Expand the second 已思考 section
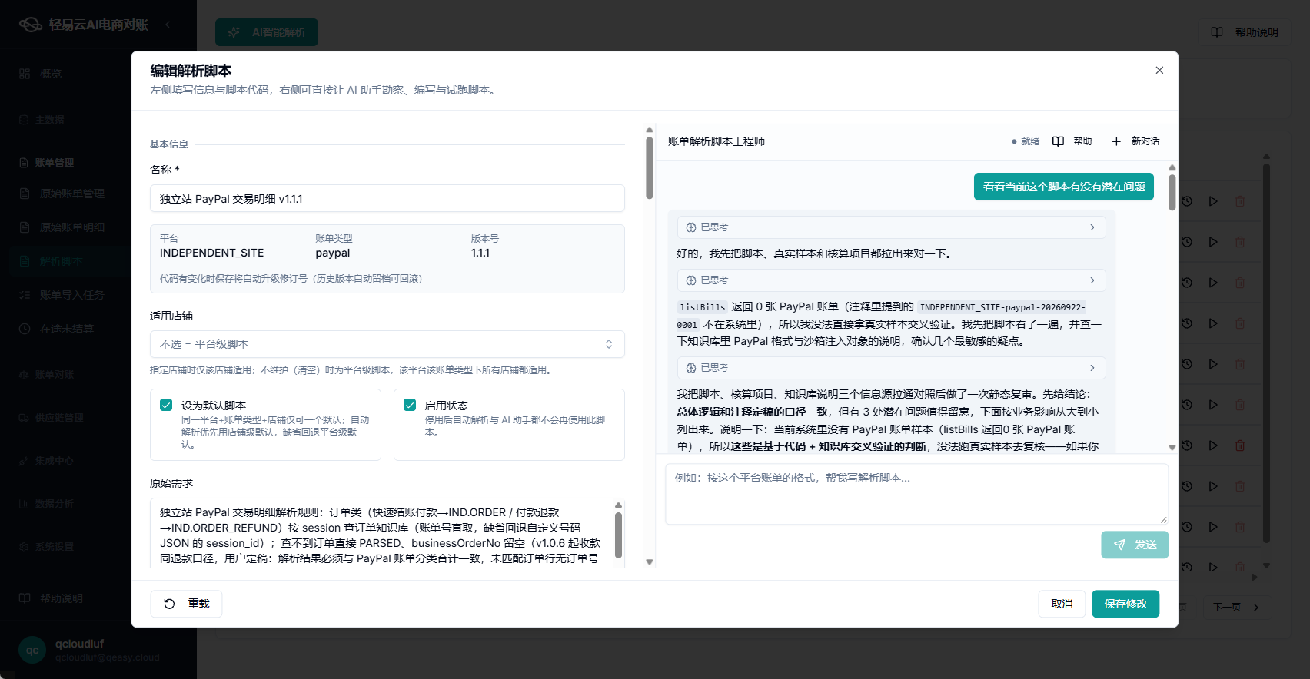Viewport: 1310px width, 679px height. [x=891, y=280]
